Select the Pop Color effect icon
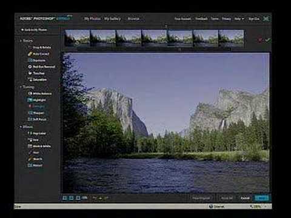 [30, 133]
